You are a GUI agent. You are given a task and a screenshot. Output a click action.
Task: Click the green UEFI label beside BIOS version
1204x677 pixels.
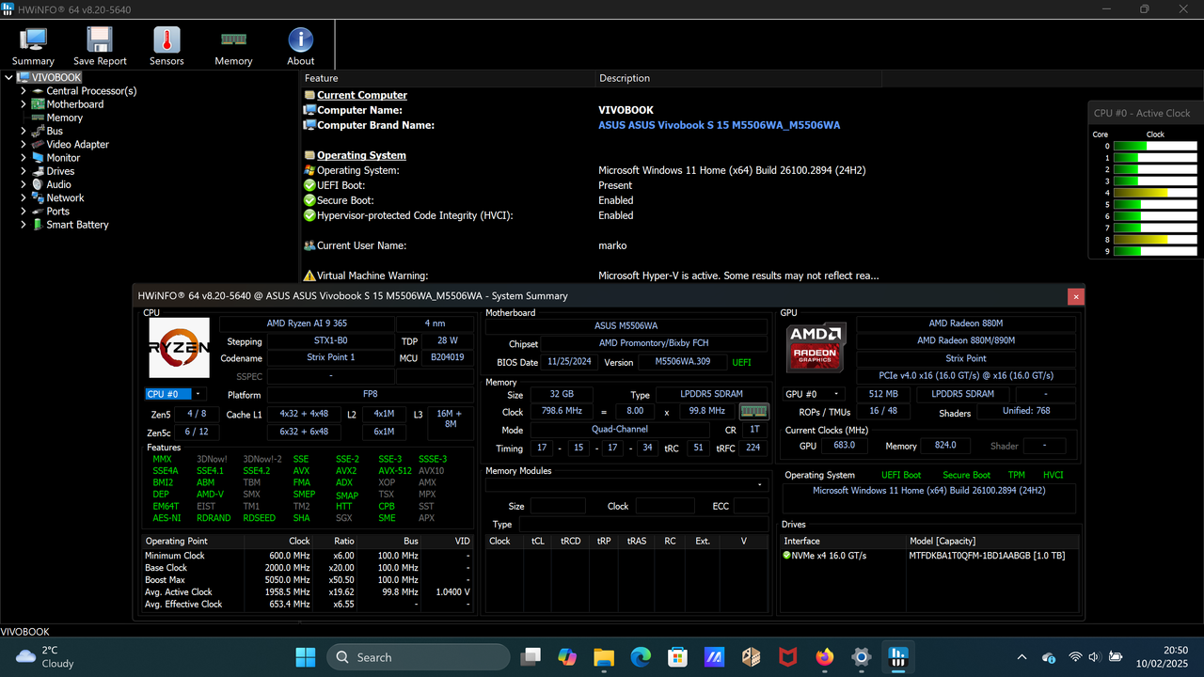tap(742, 362)
